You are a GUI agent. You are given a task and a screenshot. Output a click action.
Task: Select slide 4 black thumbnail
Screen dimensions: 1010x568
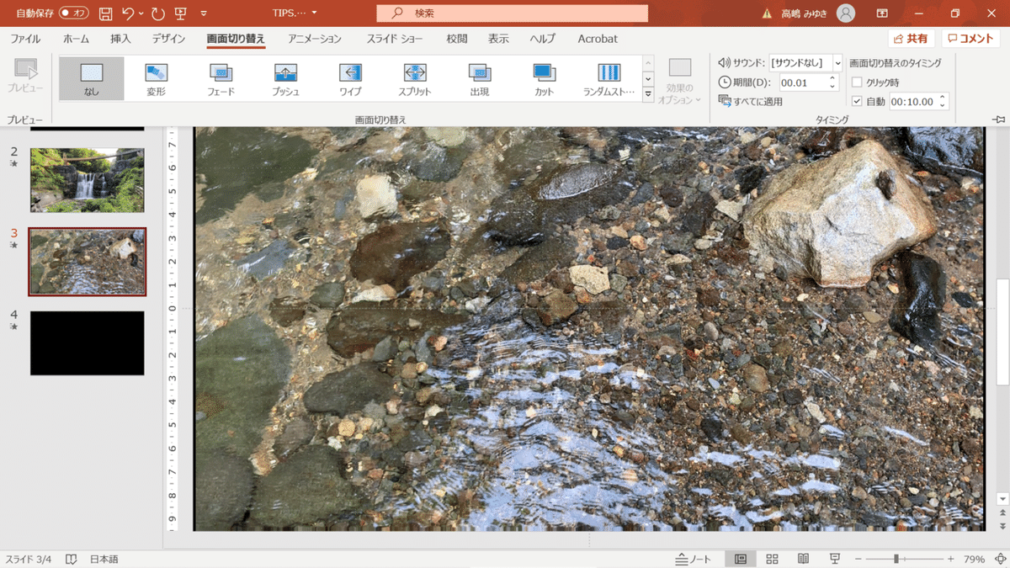click(x=88, y=343)
